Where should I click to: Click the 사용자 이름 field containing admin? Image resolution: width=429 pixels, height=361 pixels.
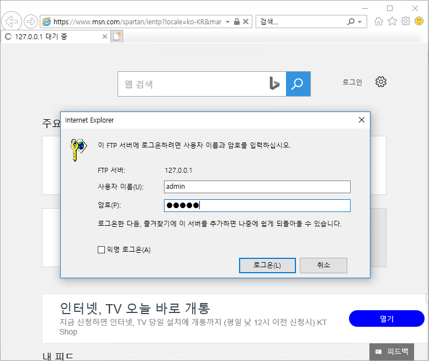click(257, 187)
